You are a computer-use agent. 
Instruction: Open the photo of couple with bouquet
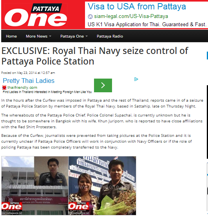(x=102, y=185)
